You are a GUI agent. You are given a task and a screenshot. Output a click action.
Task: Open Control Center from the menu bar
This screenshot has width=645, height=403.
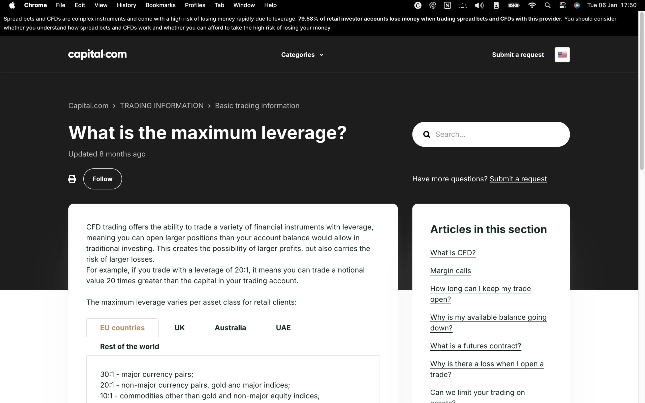562,5
